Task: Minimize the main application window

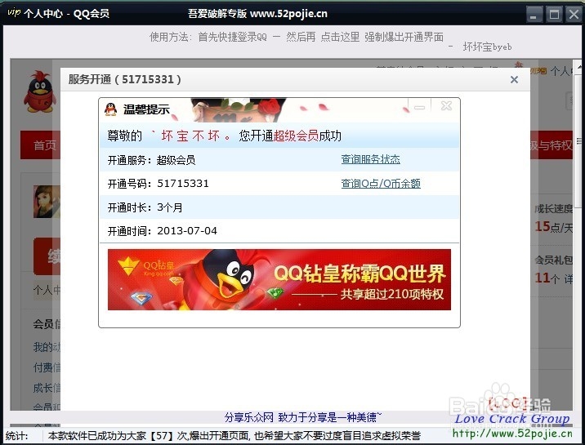Action: 534,15
